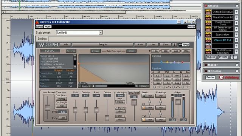Select the red EQ band marker
The height and width of the screenshot is (136, 242).
click(x=182, y=62)
